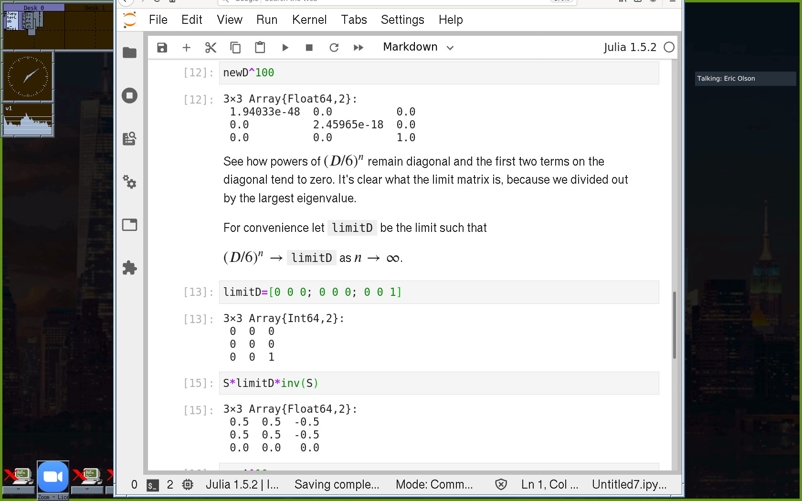This screenshot has width=802, height=501.
Task: Show Running Terminals and Kernels panel
Action: click(x=129, y=95)
